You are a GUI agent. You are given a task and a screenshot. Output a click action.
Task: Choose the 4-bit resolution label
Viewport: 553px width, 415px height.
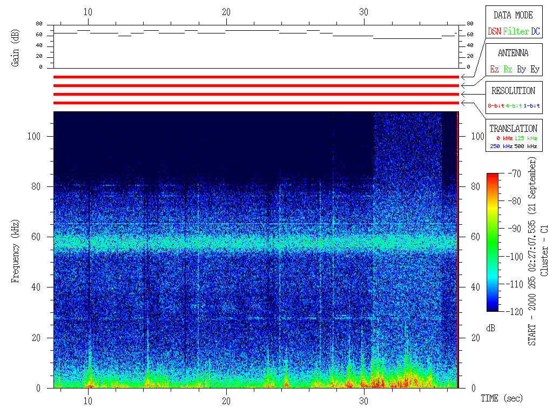[514, 106]
